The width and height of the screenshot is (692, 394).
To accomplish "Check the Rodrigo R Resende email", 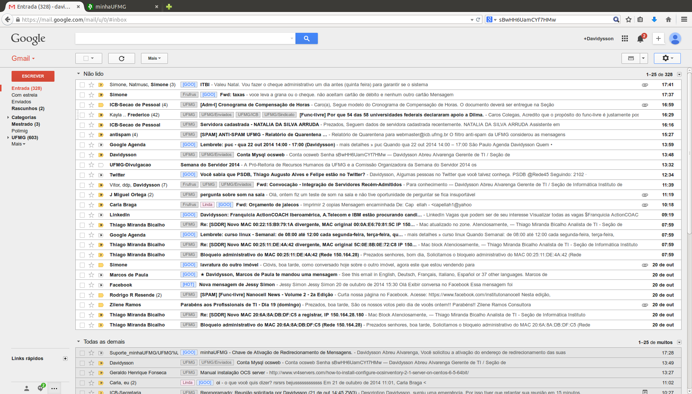I will point(82,295).
